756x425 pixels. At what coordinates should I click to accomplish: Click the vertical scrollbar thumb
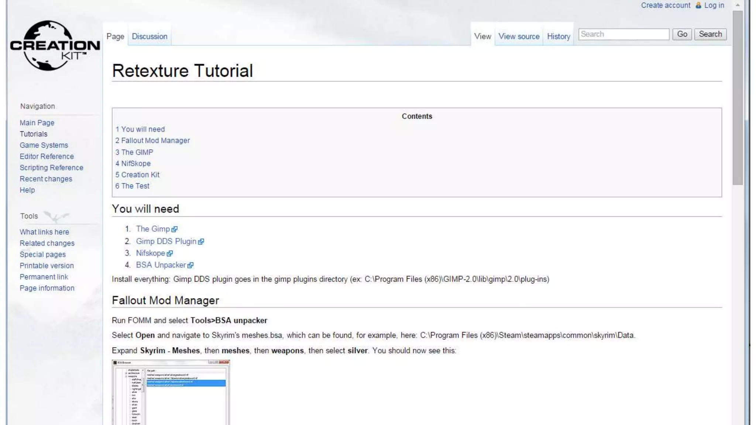(x=738, y=98)
